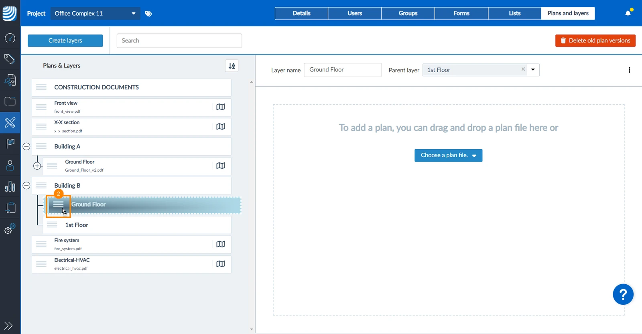The width and height of the screenshot is (642, 334).
Task: Open the map icon on Building A Ground Floor
Action: [221, 166]
